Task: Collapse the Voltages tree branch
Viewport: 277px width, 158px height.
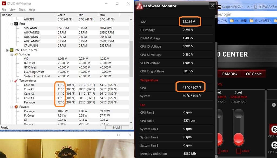Action: (12, 54)
